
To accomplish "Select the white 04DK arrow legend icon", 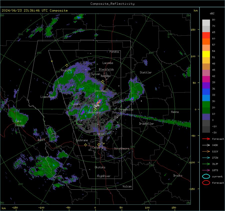I will (x=206, y=145).
